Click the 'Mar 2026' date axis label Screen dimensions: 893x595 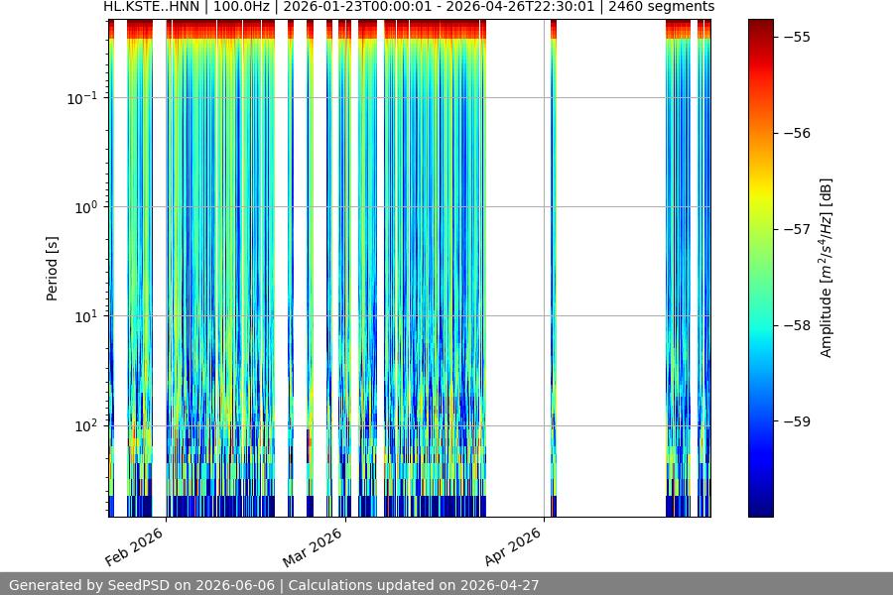tap(313, 547)
